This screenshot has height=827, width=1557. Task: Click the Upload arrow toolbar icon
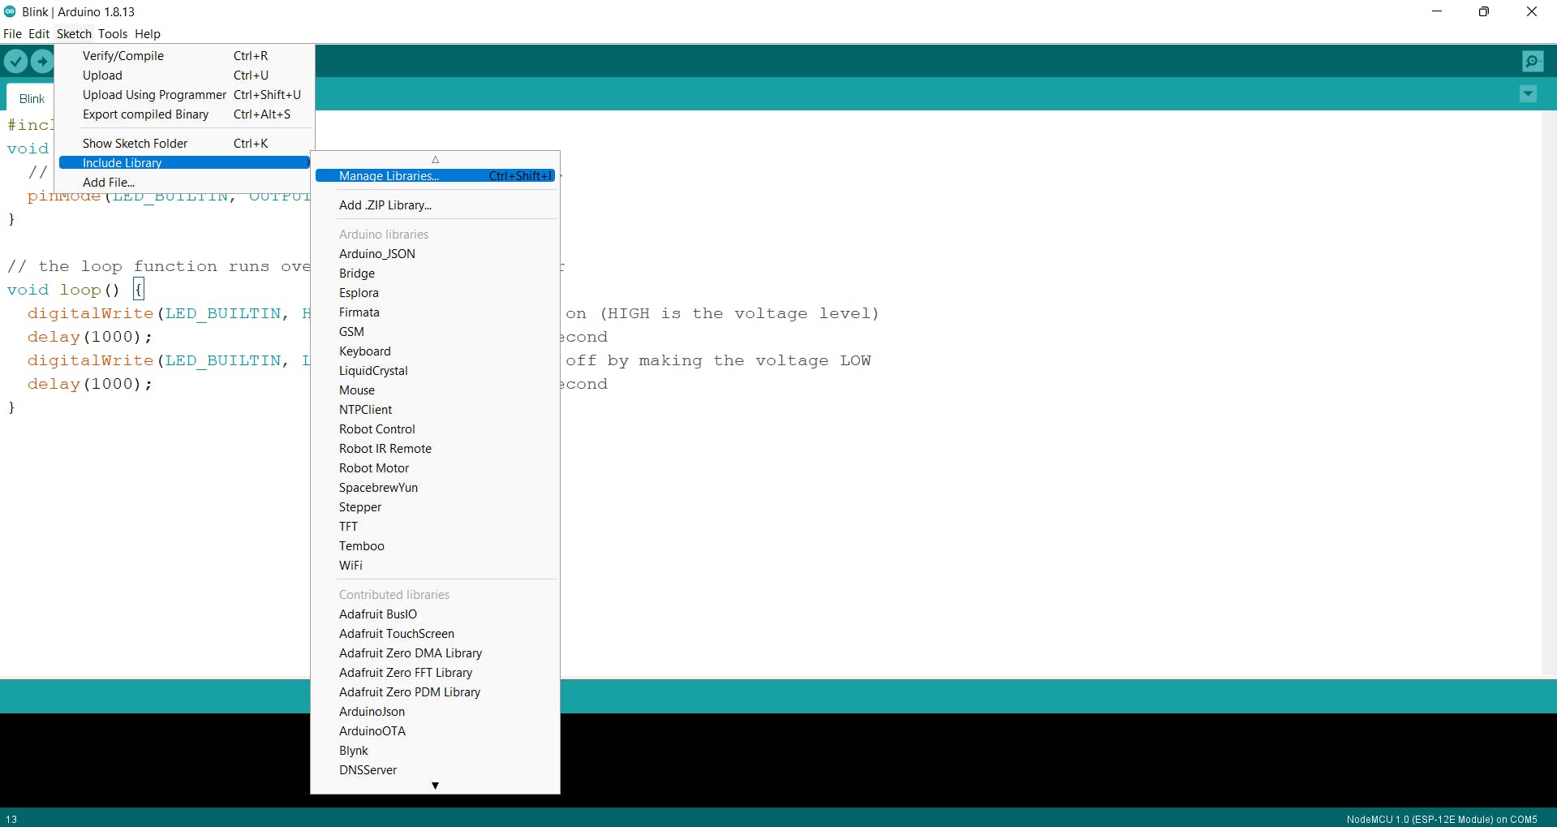pos(41,62)
